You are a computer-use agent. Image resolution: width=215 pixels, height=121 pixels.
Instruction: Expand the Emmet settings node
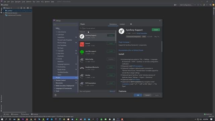(x=56, y=59)
